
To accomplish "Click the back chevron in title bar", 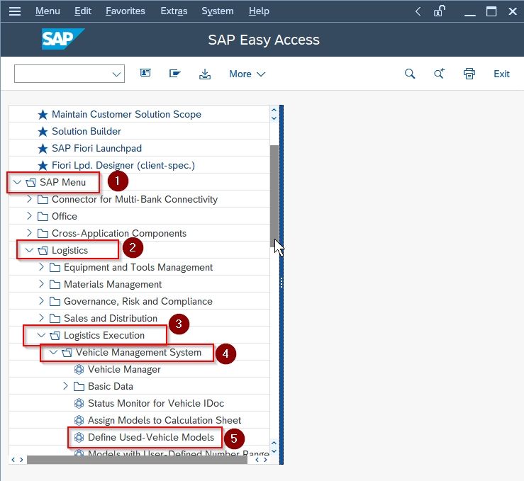I will 418,11.
